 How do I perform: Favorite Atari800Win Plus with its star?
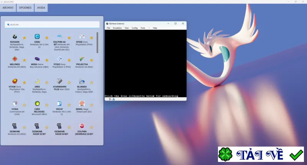69,82
